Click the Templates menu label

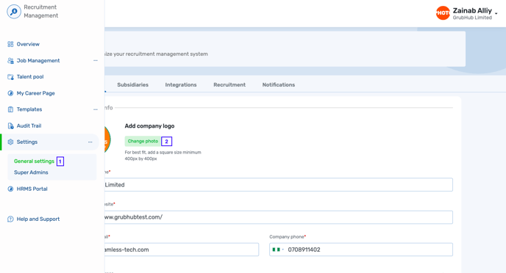(x=29, y=109)
